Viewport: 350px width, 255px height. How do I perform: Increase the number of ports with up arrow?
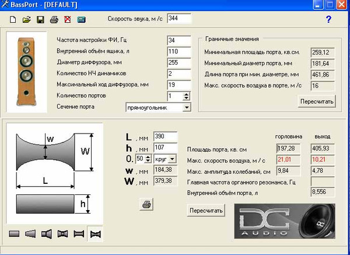tap(186, 94)
